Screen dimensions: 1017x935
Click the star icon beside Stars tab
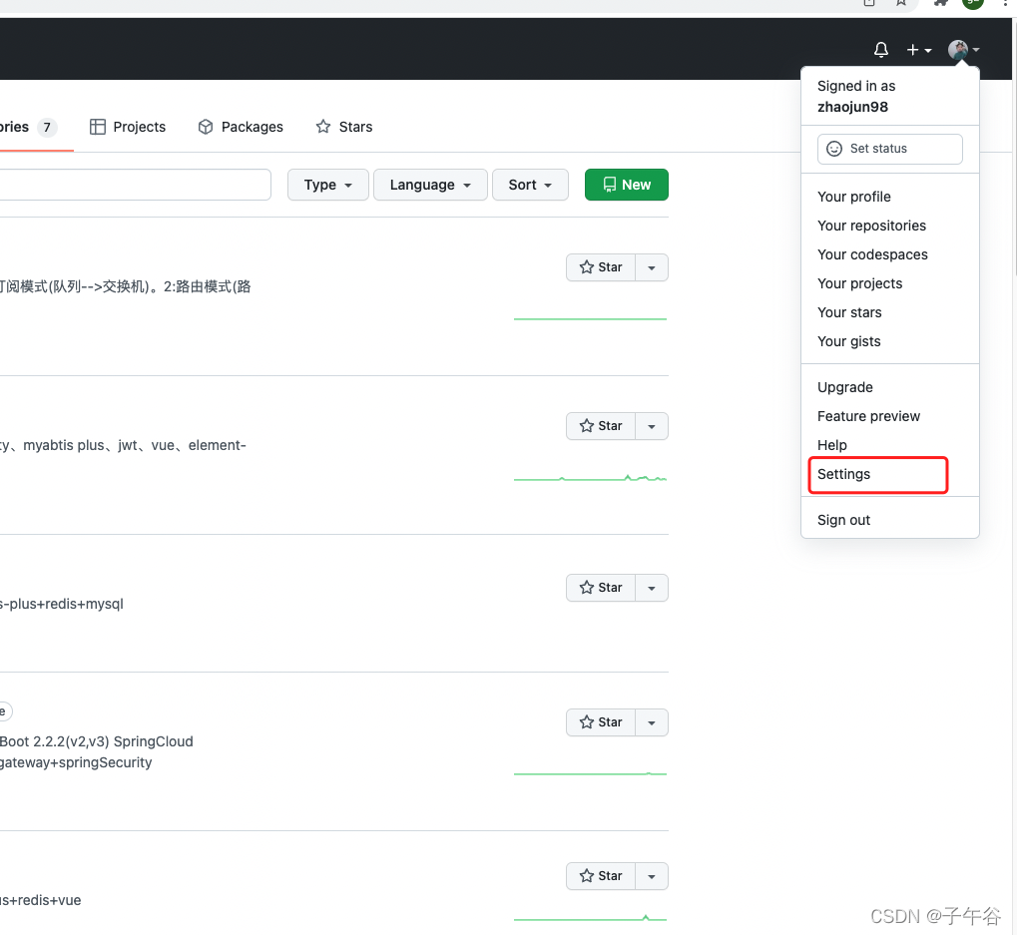pos(320,127)
